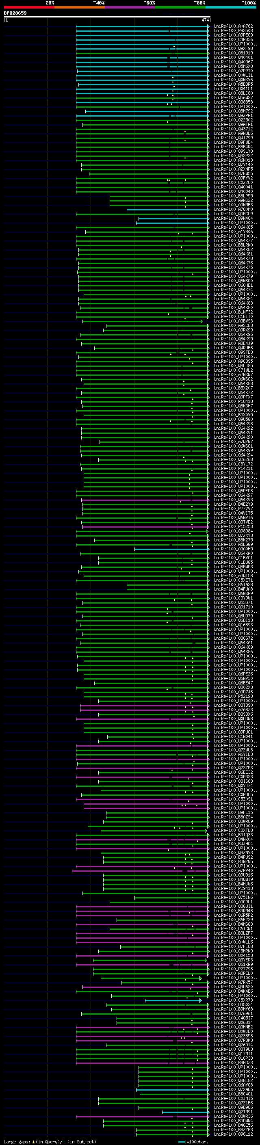Click the last hit label UniRef100_Q96L12
This screenshot has height=1145, width=260.
pos(233,1134)
